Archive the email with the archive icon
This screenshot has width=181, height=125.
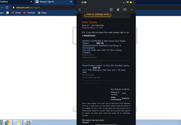point(111,10)
